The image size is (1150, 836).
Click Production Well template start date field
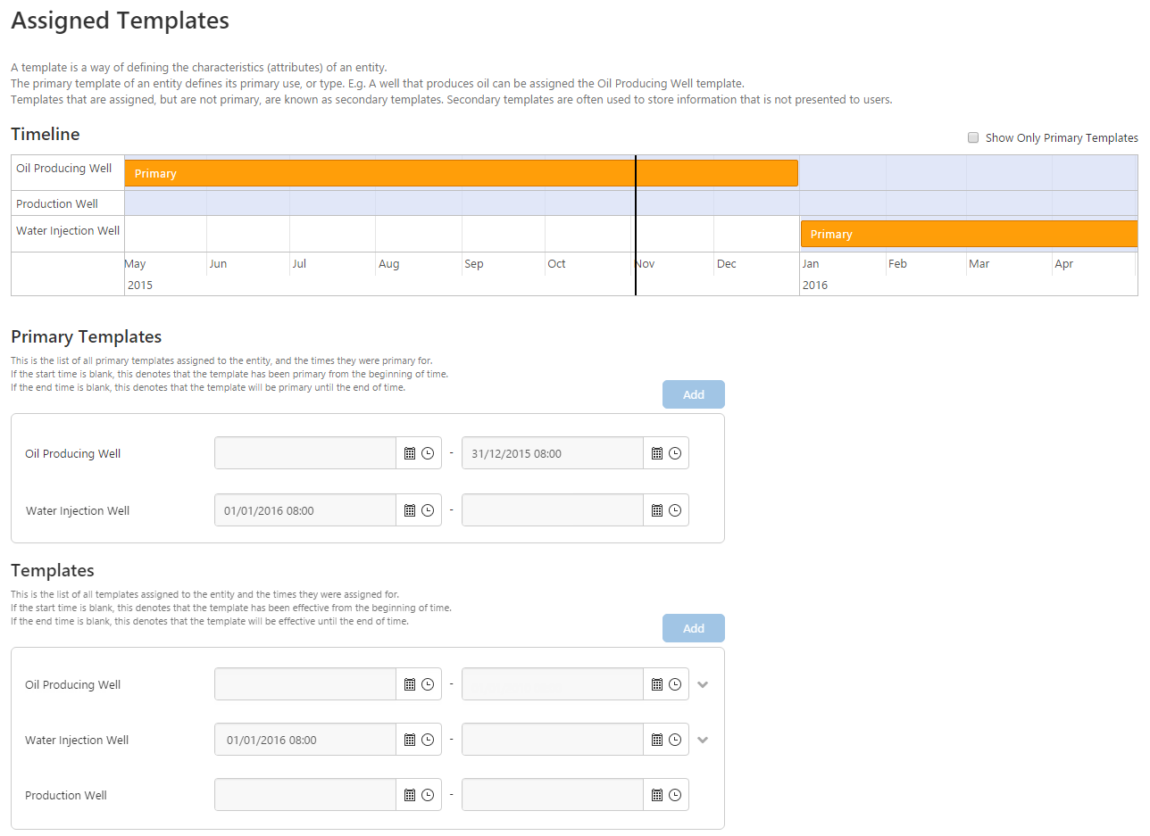305,795
